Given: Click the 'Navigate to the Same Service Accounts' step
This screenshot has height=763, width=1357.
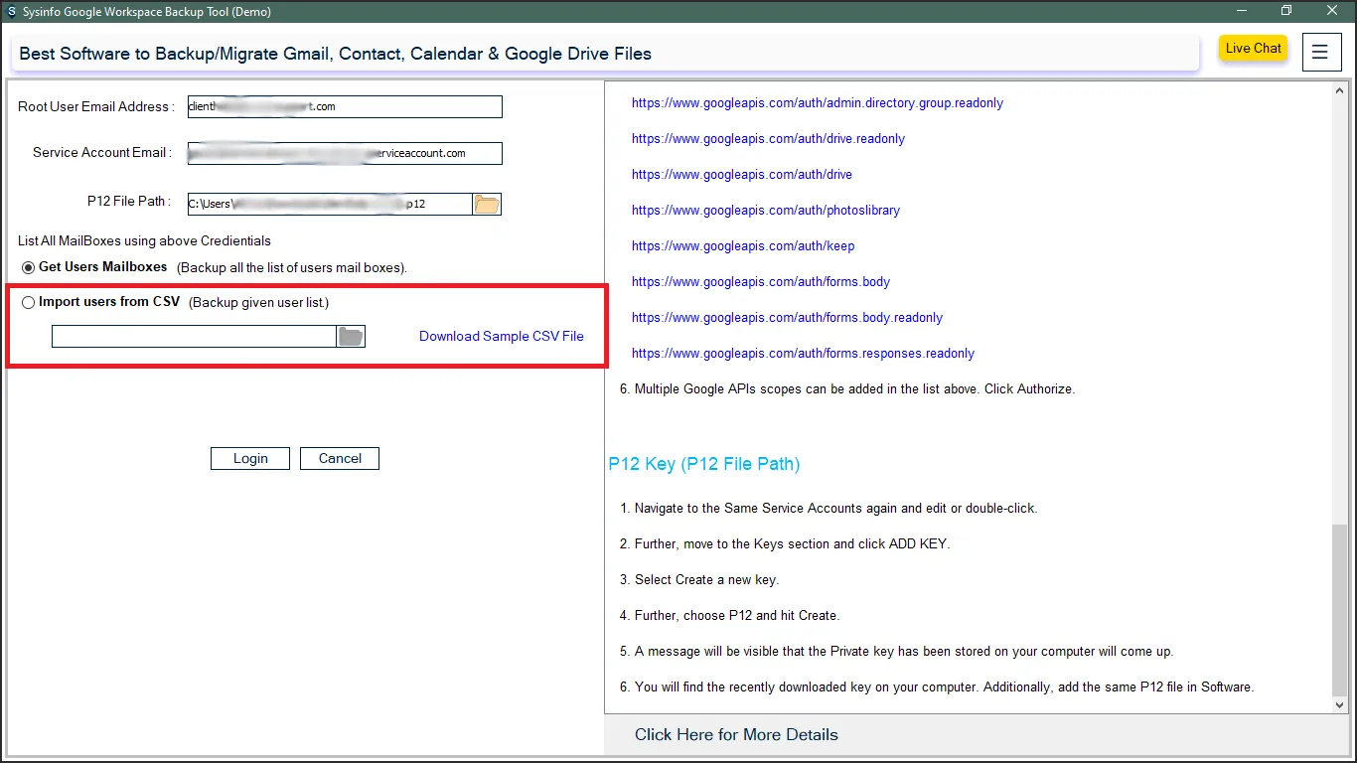Looking at the screenshot, I should pyautogui.click(x=829, y=509).
